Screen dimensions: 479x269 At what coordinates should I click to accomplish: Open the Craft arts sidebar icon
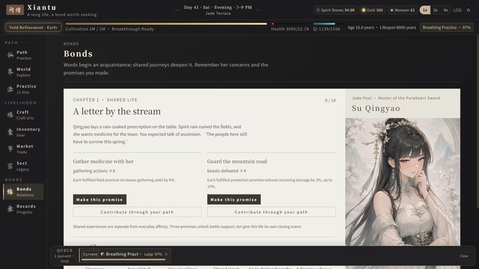pyautogui.click(x=10, y=115)
